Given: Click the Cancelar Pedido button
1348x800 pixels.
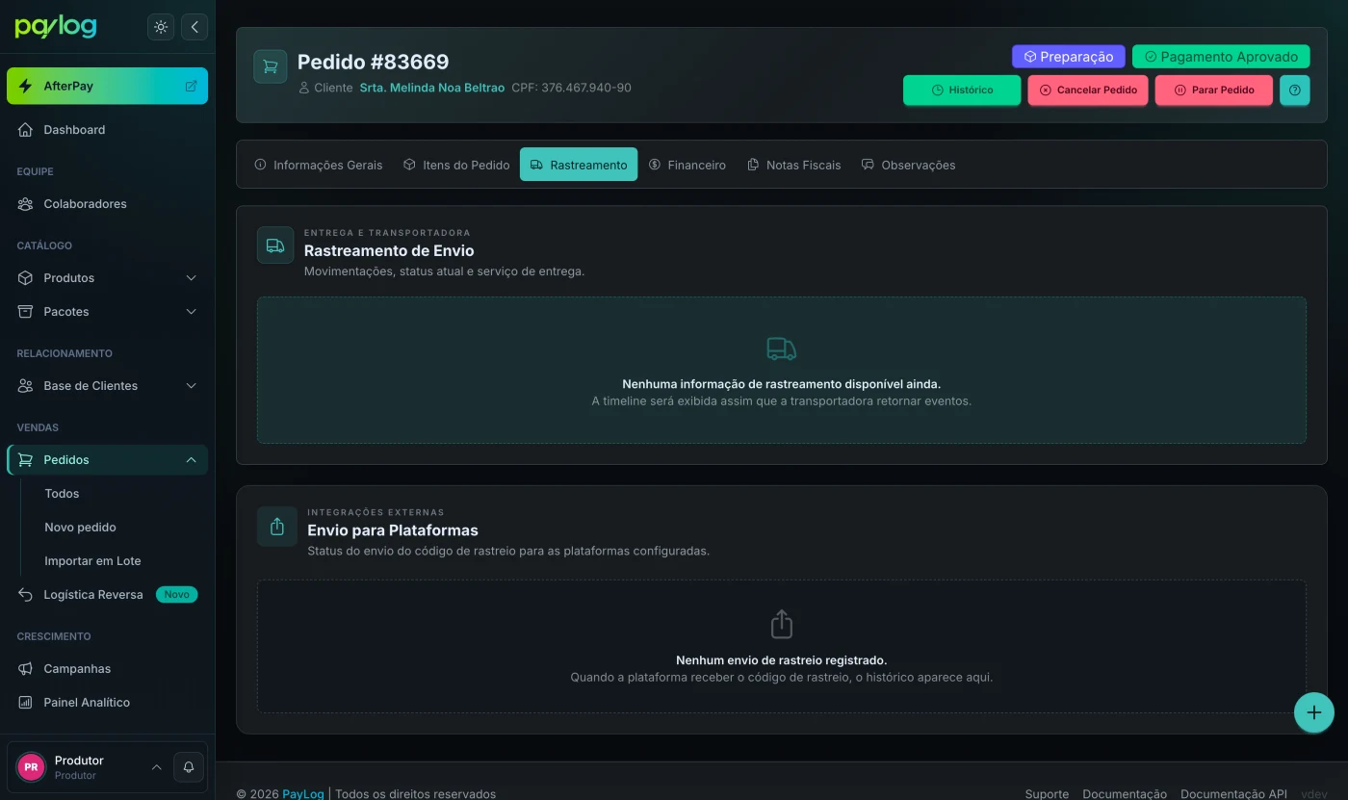Looking at the screenshot, I should coord(1088,90).
